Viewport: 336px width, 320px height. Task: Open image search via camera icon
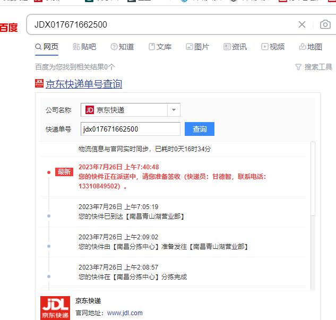click(x=325, y=24)
